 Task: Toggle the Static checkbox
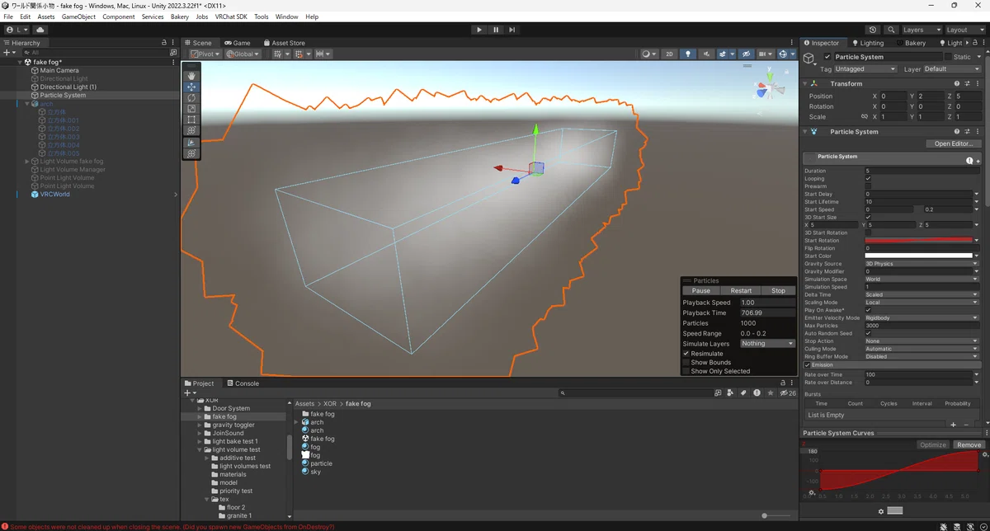tap(948, 57)
